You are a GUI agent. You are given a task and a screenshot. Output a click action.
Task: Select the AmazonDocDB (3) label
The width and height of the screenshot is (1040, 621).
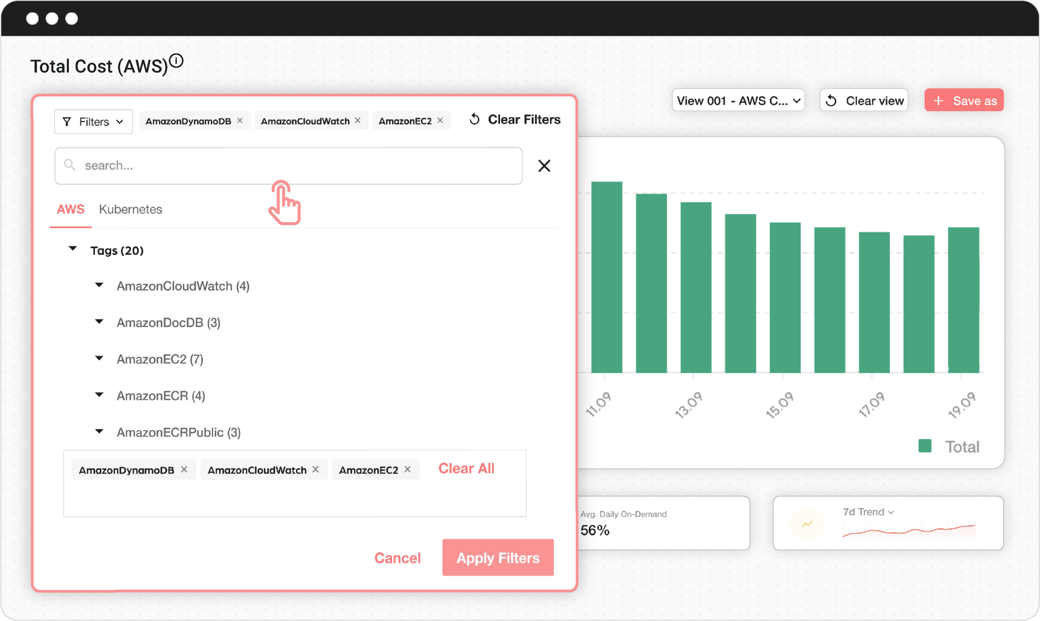click(169, 323)
